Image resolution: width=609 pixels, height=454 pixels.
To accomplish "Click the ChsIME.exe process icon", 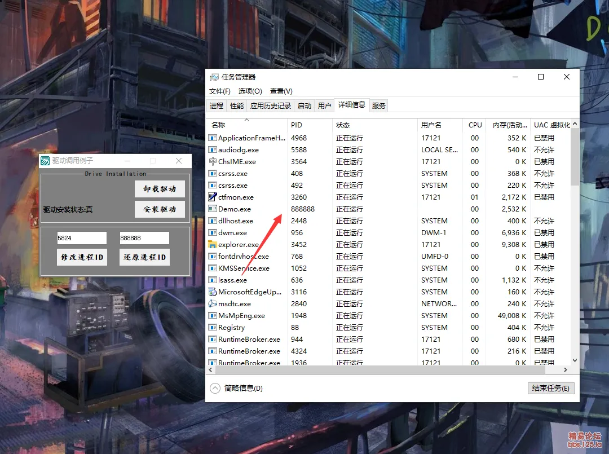I will coord(213,162).
